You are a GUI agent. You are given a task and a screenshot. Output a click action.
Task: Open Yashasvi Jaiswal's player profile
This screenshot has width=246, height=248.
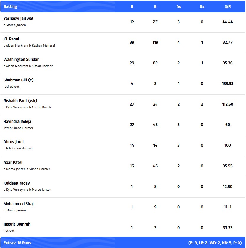(18, 18)
